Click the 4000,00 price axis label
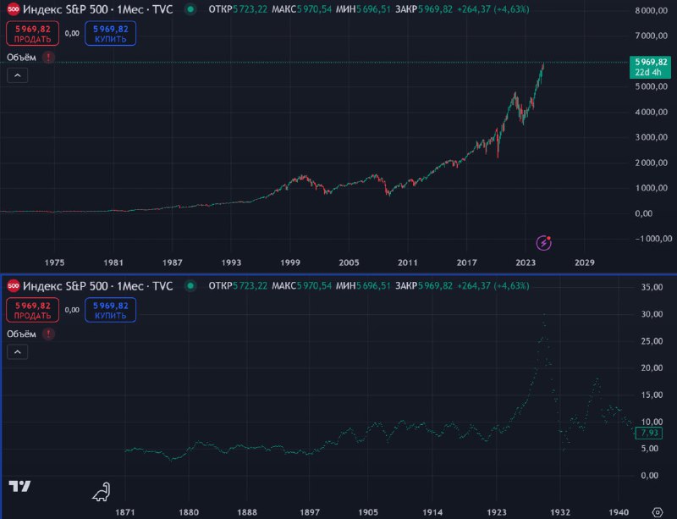677x519 pixels. (x=651, y=112)
